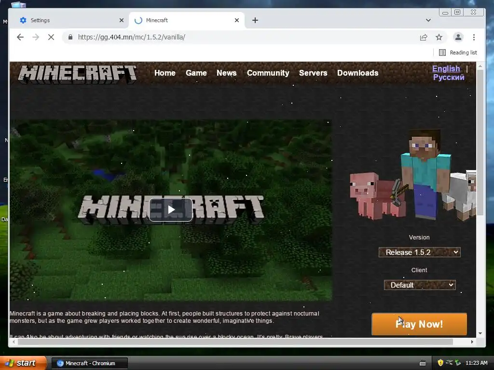Click the Minecraft logo in header

(x=78, y=74)
